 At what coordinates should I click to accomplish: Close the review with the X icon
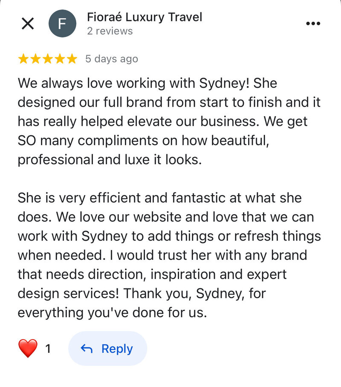coord(28,23)
